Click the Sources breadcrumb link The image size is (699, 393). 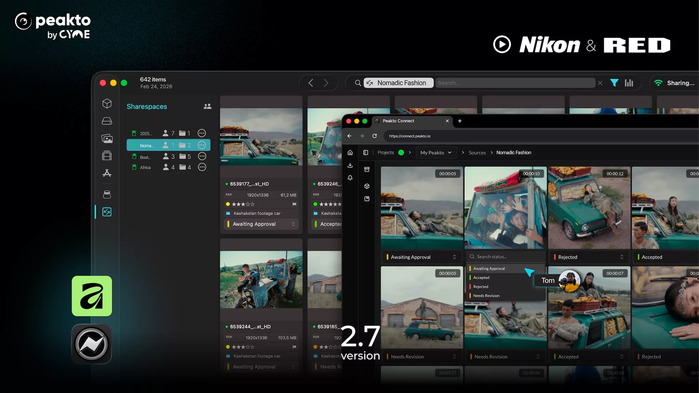point(477,152)
